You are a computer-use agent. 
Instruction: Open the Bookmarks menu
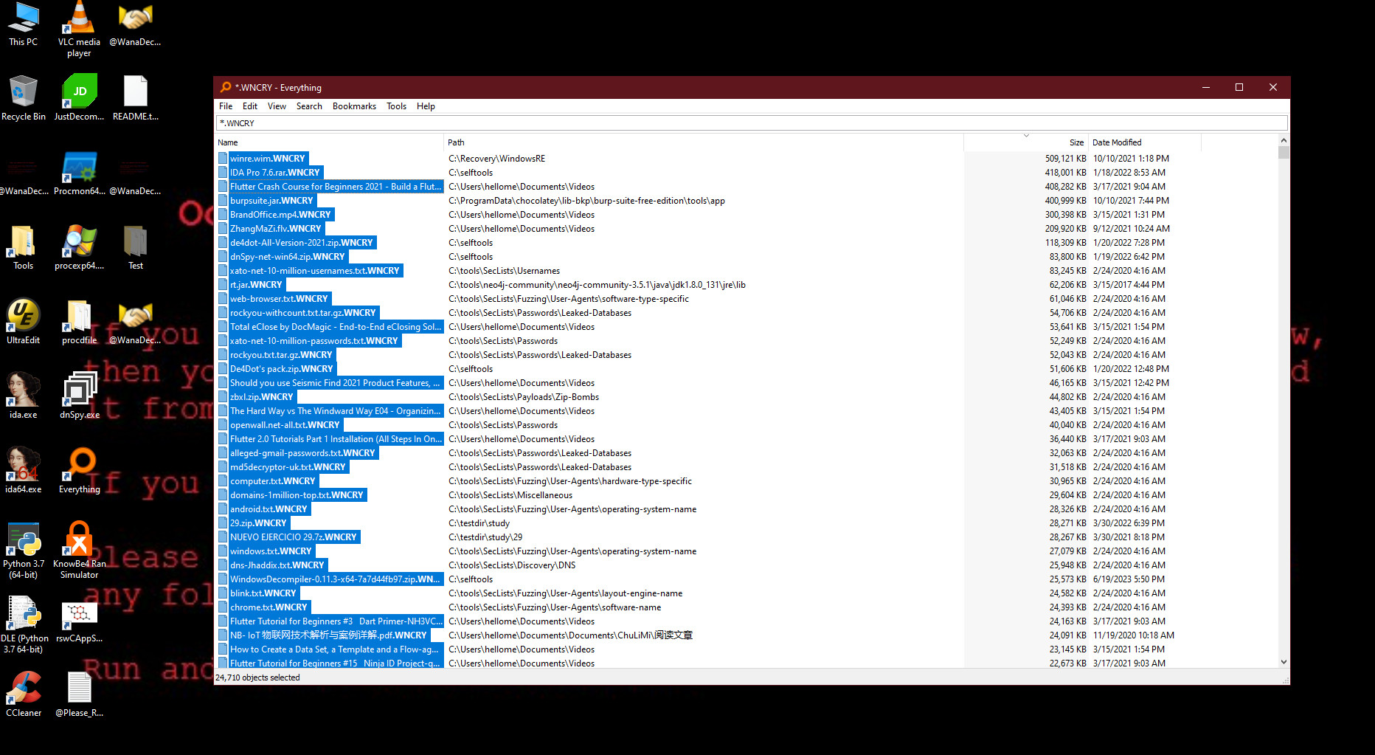354,106
